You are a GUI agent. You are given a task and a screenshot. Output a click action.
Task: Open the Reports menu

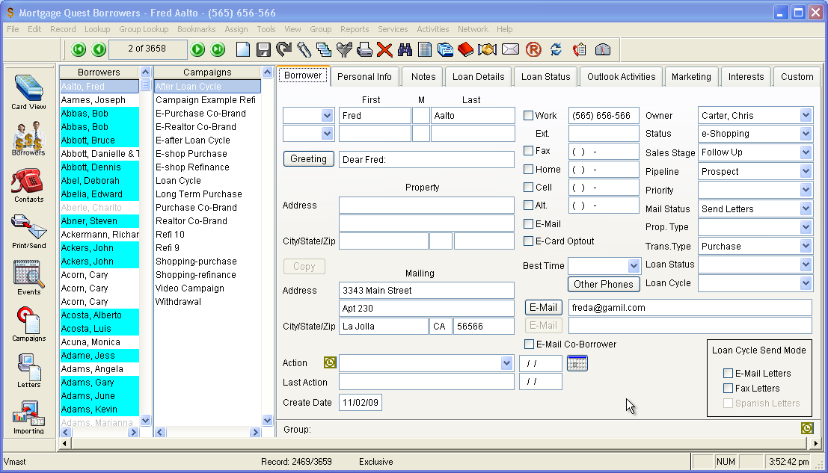click(355, 29)
